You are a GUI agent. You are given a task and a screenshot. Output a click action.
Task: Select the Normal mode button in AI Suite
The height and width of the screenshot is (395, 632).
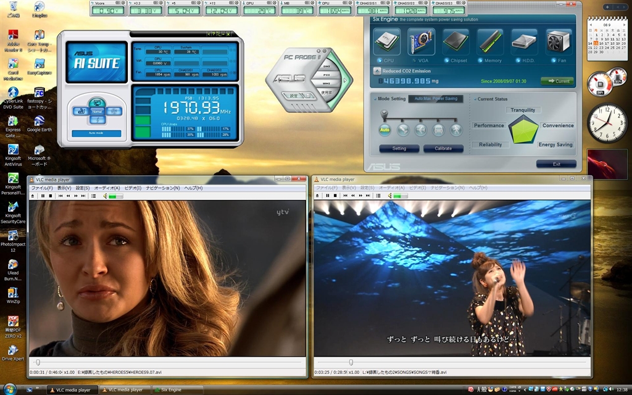(97, 111)
